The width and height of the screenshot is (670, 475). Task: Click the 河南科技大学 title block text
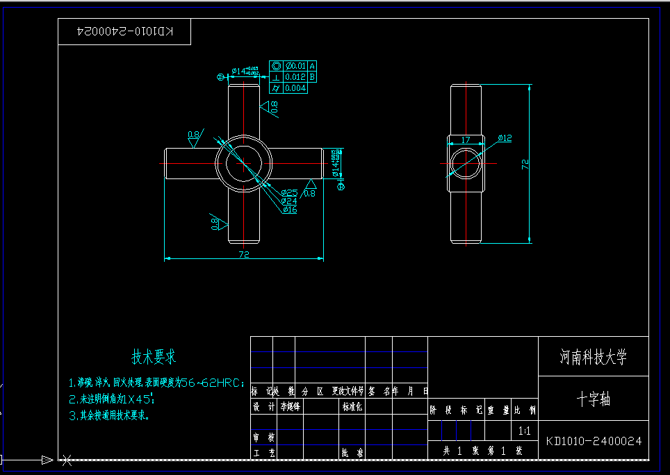[593, 357]
